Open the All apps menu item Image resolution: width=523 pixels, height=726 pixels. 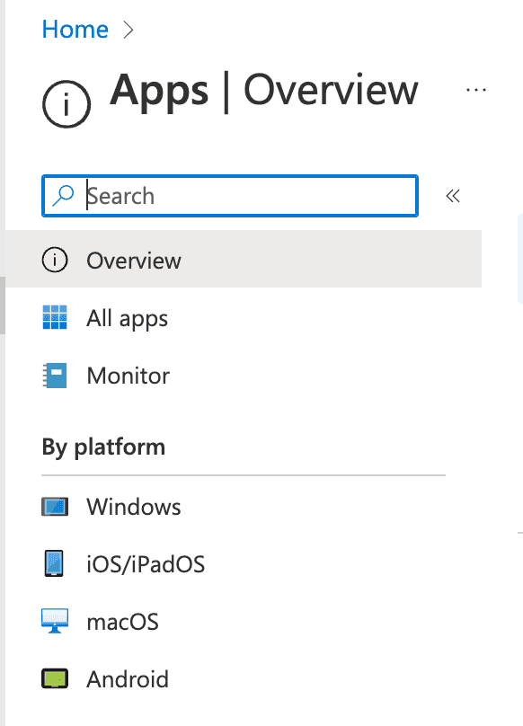pyautogui.click(x=244, y=318)
